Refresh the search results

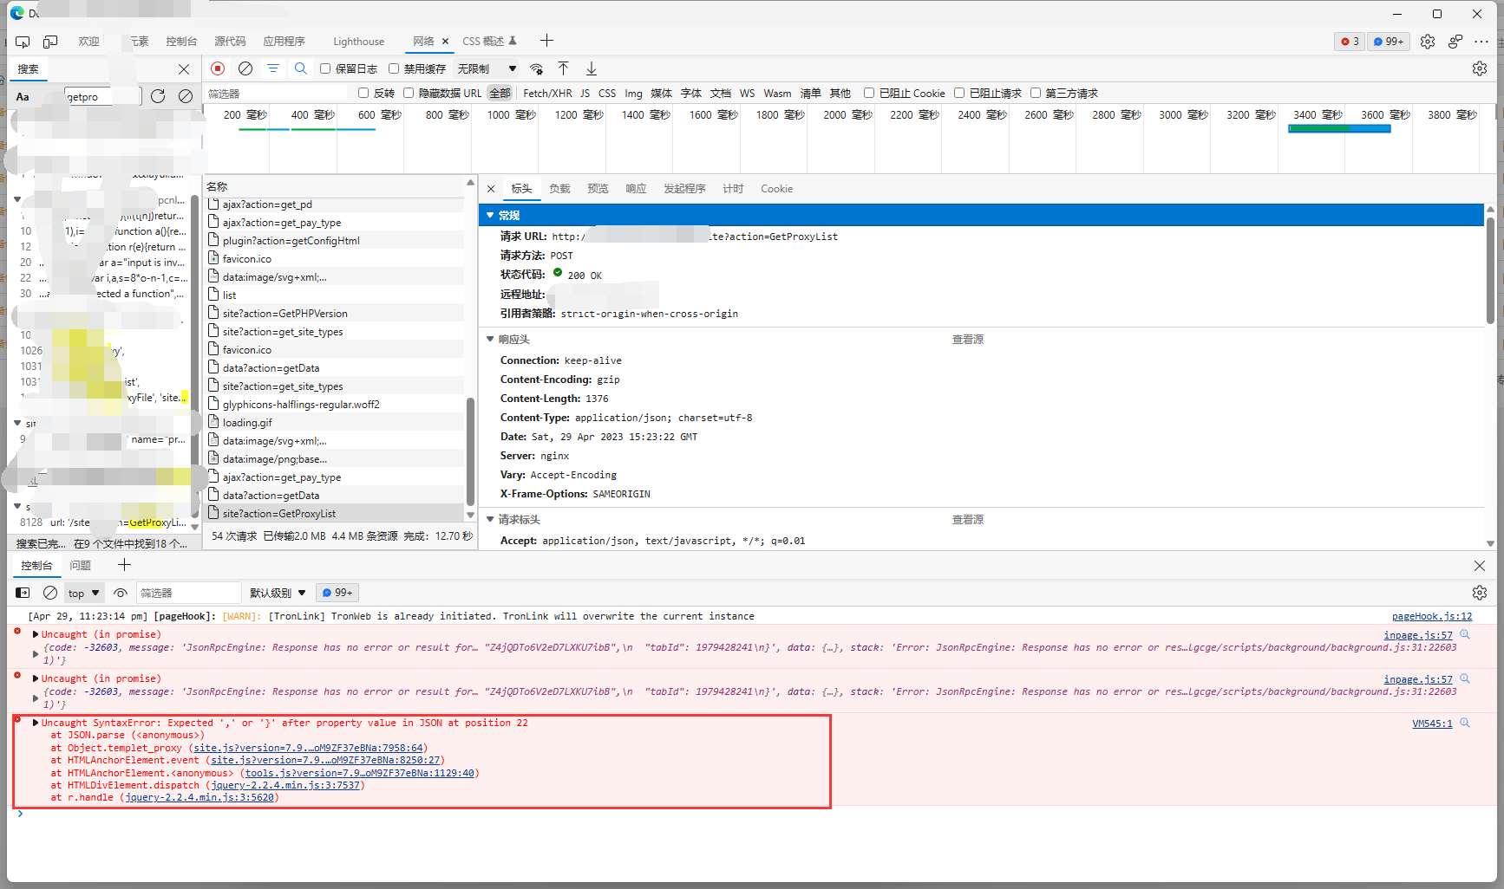[x=158, y=96]
